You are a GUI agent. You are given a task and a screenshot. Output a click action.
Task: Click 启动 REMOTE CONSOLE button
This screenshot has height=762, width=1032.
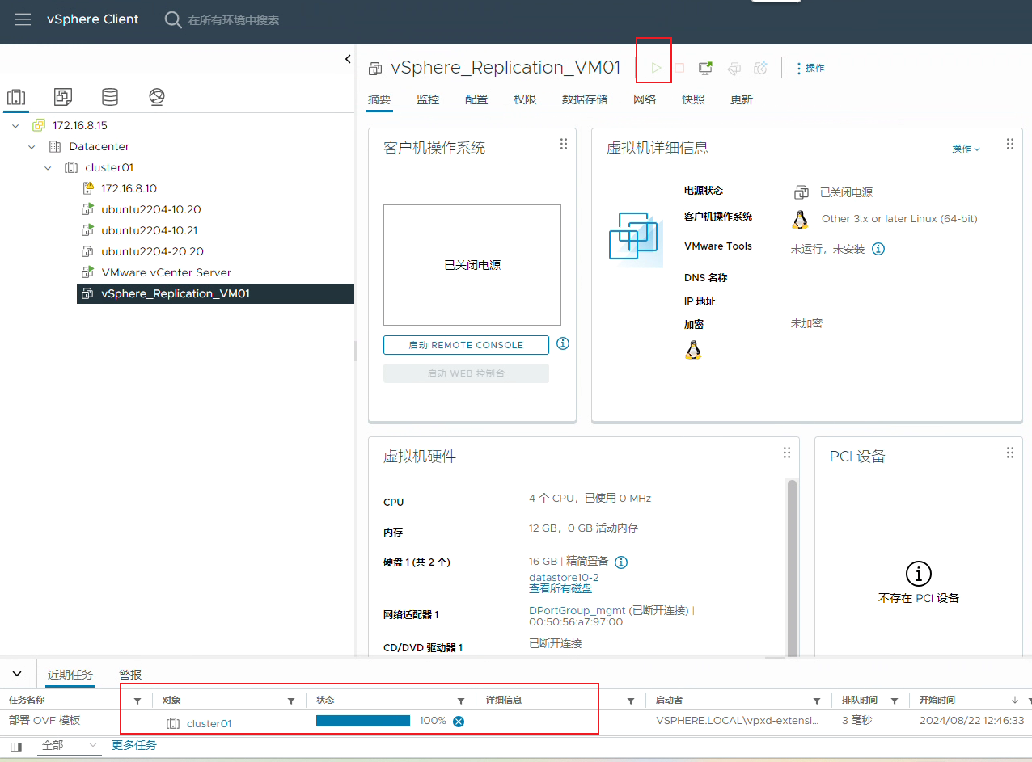coord(466,345)
